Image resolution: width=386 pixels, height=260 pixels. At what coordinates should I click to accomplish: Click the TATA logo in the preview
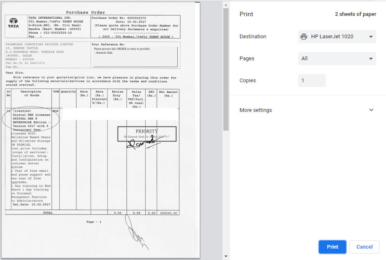[x=13, y=23]
